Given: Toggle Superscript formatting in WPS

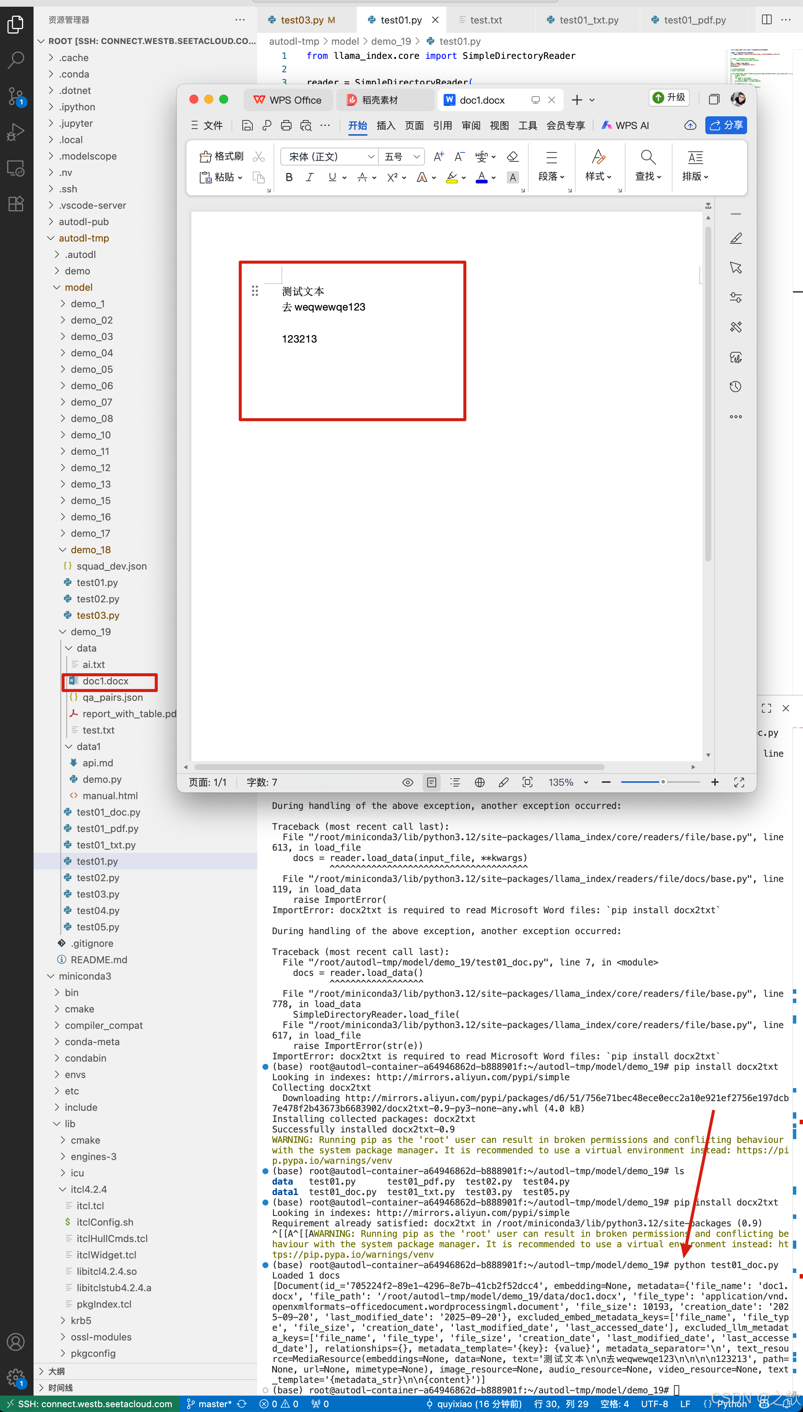Looking at the screenshot, I should click(392, 177).
